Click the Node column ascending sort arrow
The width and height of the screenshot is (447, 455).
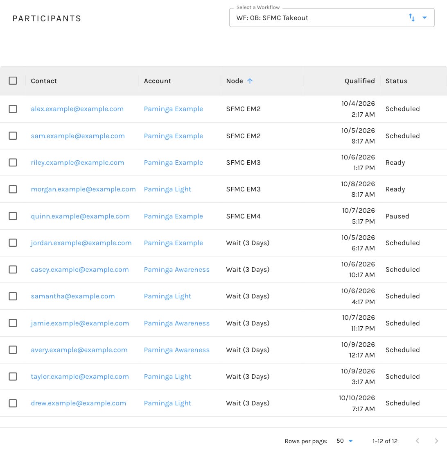pos(250,81)
